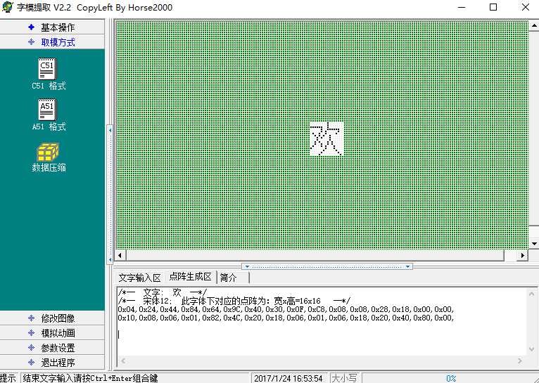Expand the 基本操作 panel section

click(x=52, y=27)
